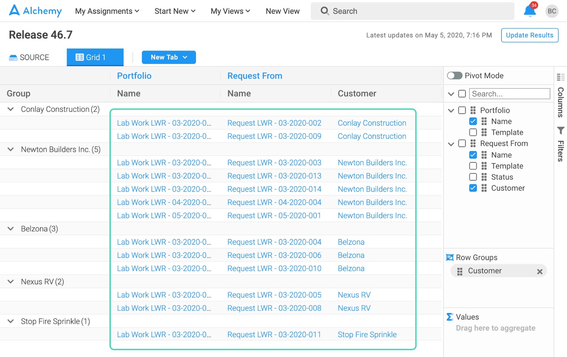Click drag handle beside Status column
This screenshot has width=567, height=357.
click(484, 177)
